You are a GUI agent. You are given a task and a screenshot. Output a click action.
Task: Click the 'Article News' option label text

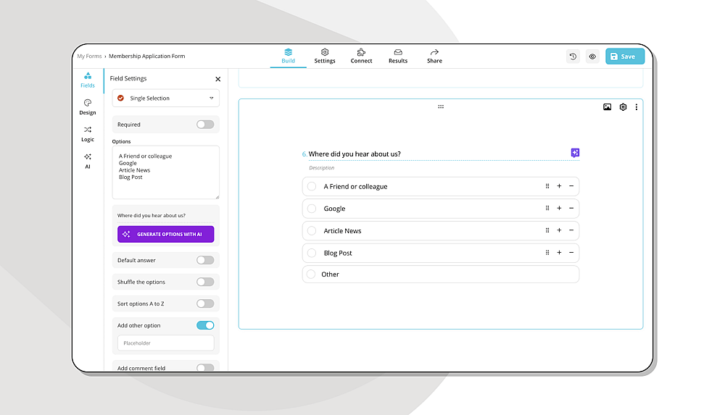342,230
